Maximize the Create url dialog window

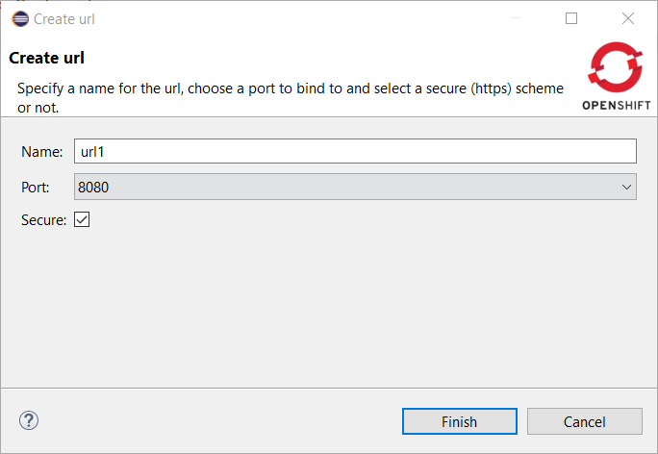point(571,18)
